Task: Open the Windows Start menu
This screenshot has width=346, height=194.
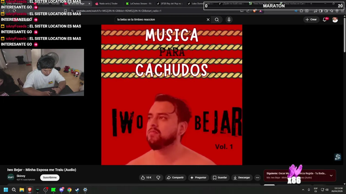Action: tap(6, 190)
